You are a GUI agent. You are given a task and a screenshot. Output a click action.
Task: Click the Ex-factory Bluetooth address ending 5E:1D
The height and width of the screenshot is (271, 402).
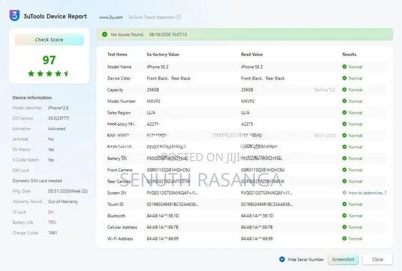tap(163, 215)
